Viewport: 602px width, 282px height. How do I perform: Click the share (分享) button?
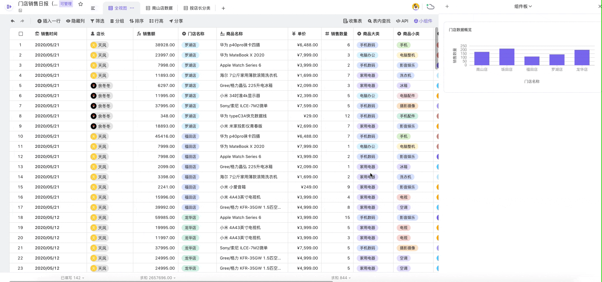click(176, 21)
